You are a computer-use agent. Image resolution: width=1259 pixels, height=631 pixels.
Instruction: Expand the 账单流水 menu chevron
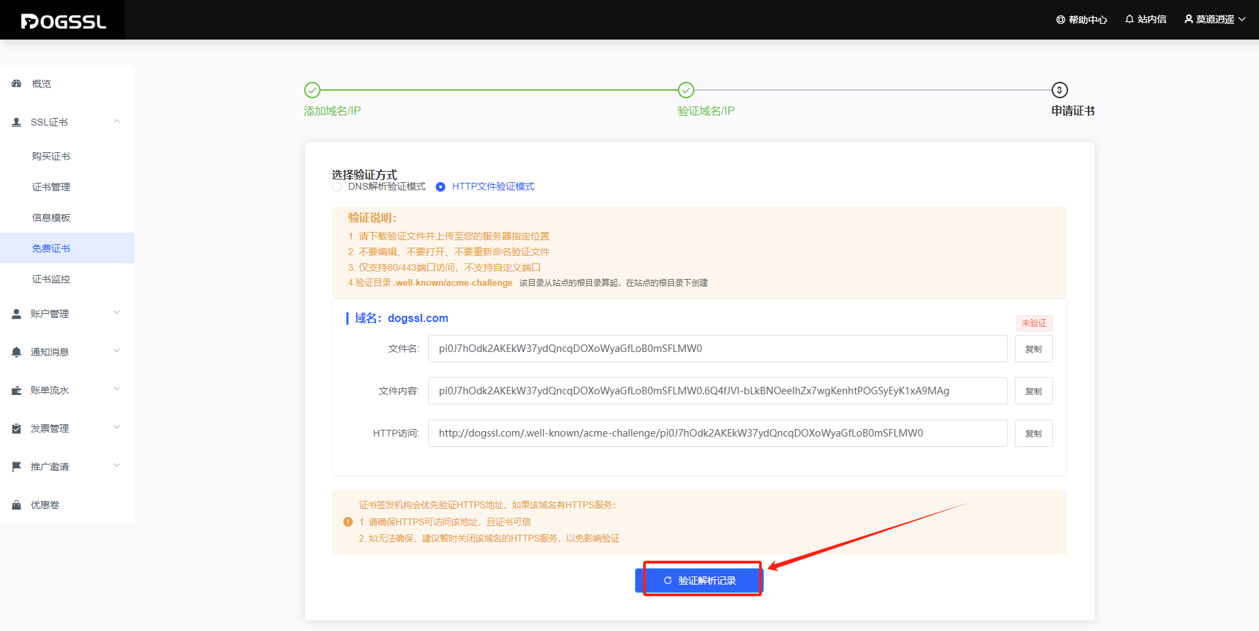[117, 390]
